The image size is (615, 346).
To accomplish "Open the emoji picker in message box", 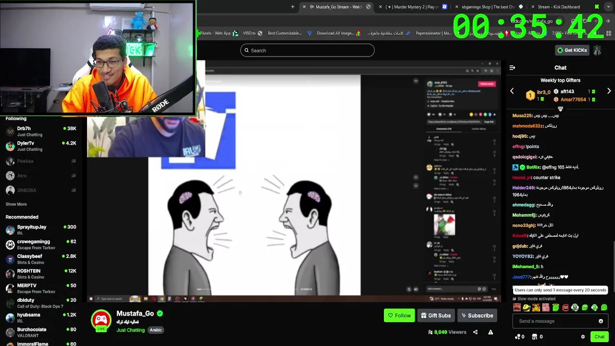I will [x=601, y=321].
